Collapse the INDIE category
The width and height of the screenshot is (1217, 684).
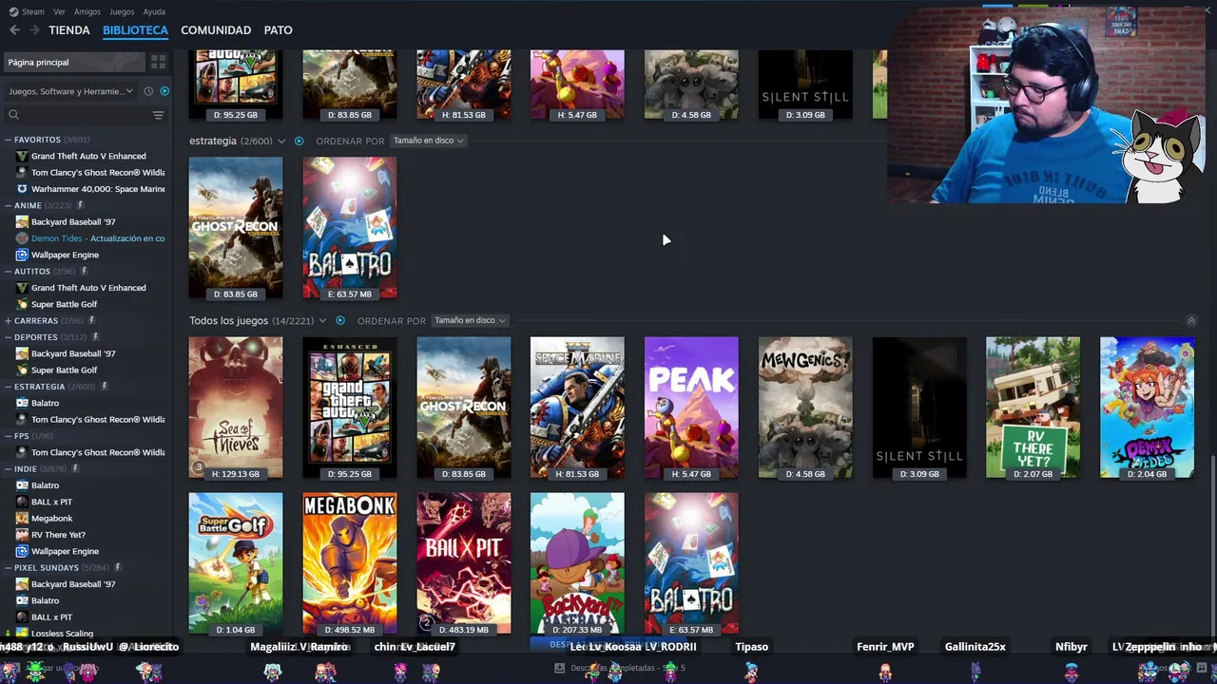(x=8, y=468)
